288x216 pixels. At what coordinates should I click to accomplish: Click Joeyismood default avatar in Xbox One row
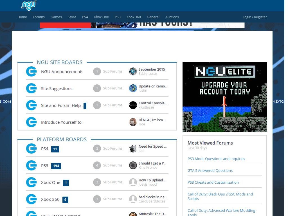pyautogui.click(x=133, y=182)
